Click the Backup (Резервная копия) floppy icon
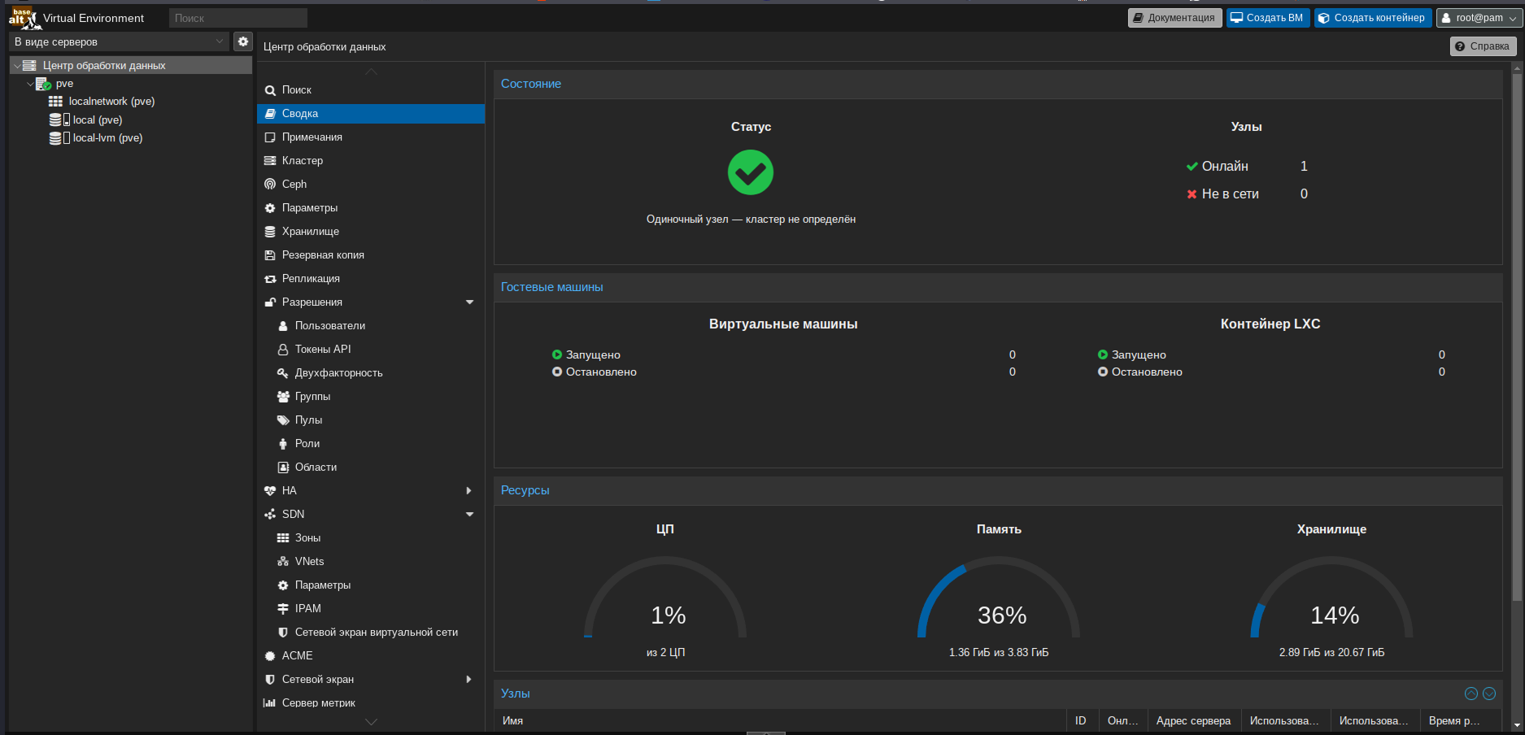 tap(270, 255)
